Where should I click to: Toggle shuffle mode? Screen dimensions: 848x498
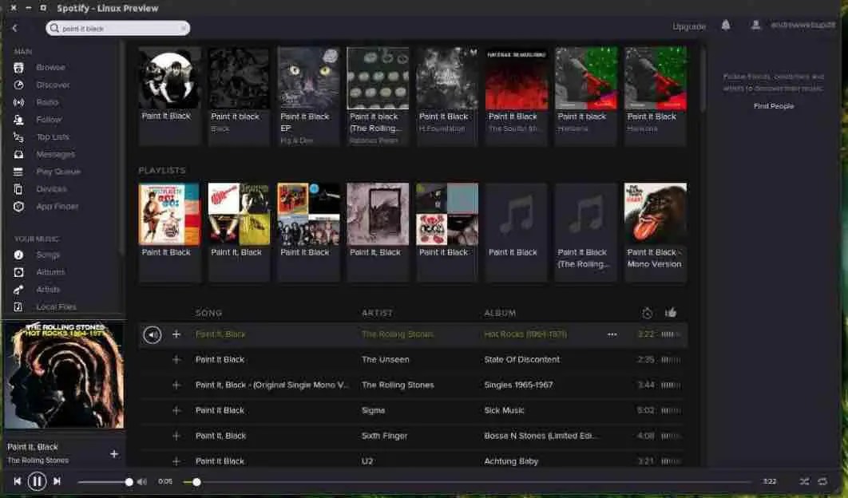(x=804, y=481)
